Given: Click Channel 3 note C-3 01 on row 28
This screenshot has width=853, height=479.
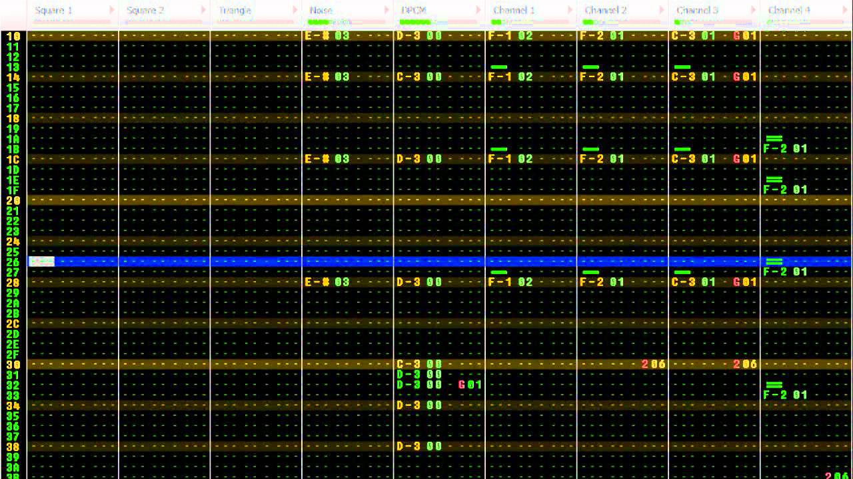Looking at the screenshot, I should coord(694,282).
